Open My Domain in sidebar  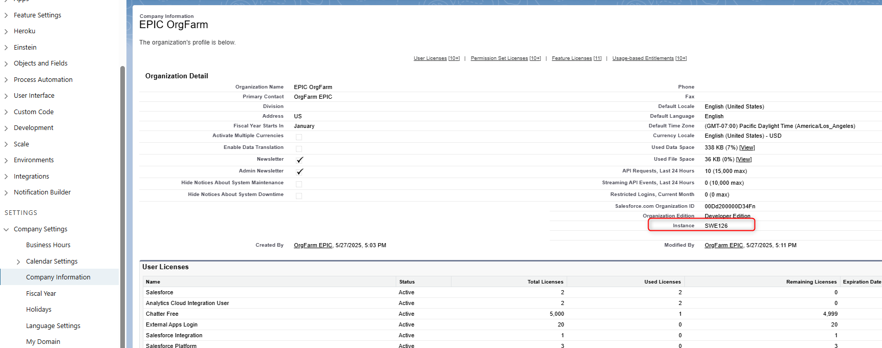pyautogui.click(x=43, y=342)
